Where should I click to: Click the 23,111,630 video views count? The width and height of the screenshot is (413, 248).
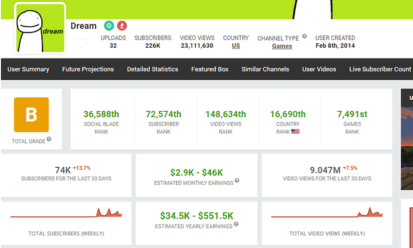(197, 46)
